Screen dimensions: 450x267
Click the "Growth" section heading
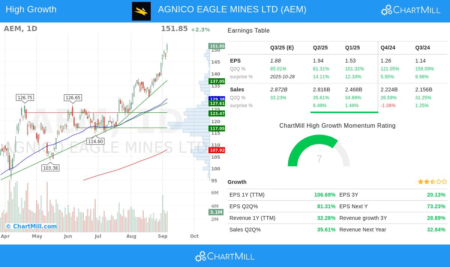click(237, 182)
